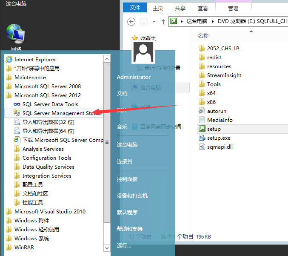Open the recent locations dropdown arrow
This screenshot has height=256, width=288.
pos(154,22)
